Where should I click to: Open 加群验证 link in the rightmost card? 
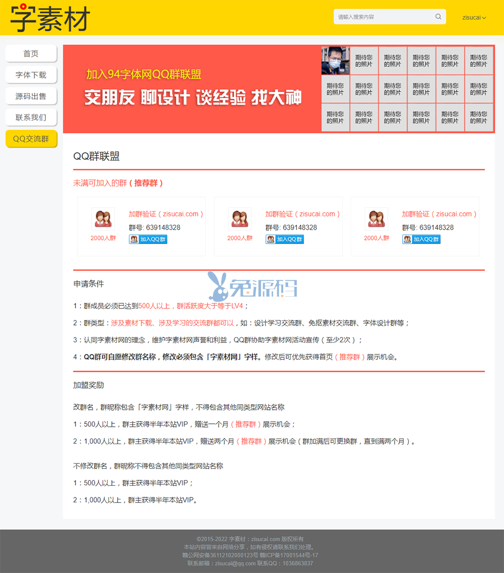[x=439, y=214]
